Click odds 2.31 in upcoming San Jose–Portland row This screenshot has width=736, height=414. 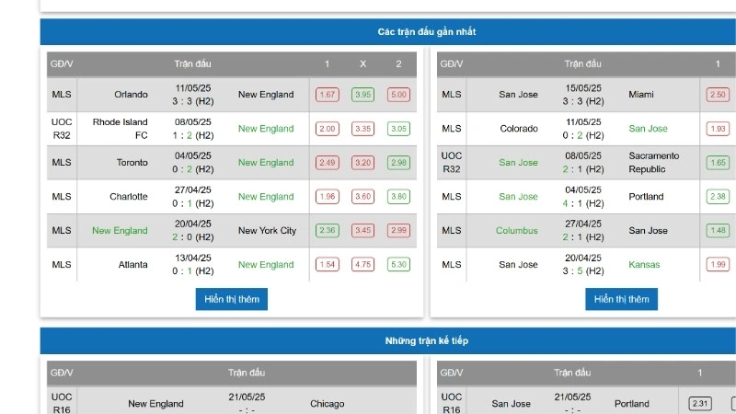(700, 403)
